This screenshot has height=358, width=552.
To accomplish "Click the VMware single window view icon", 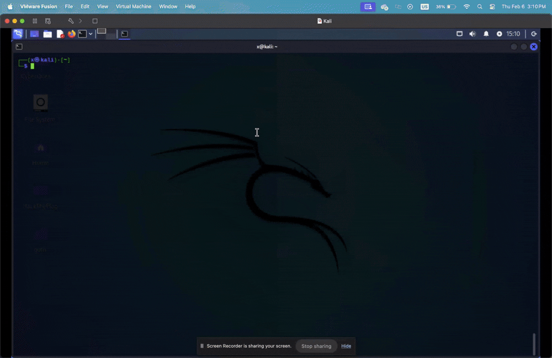I will point(95,21).
